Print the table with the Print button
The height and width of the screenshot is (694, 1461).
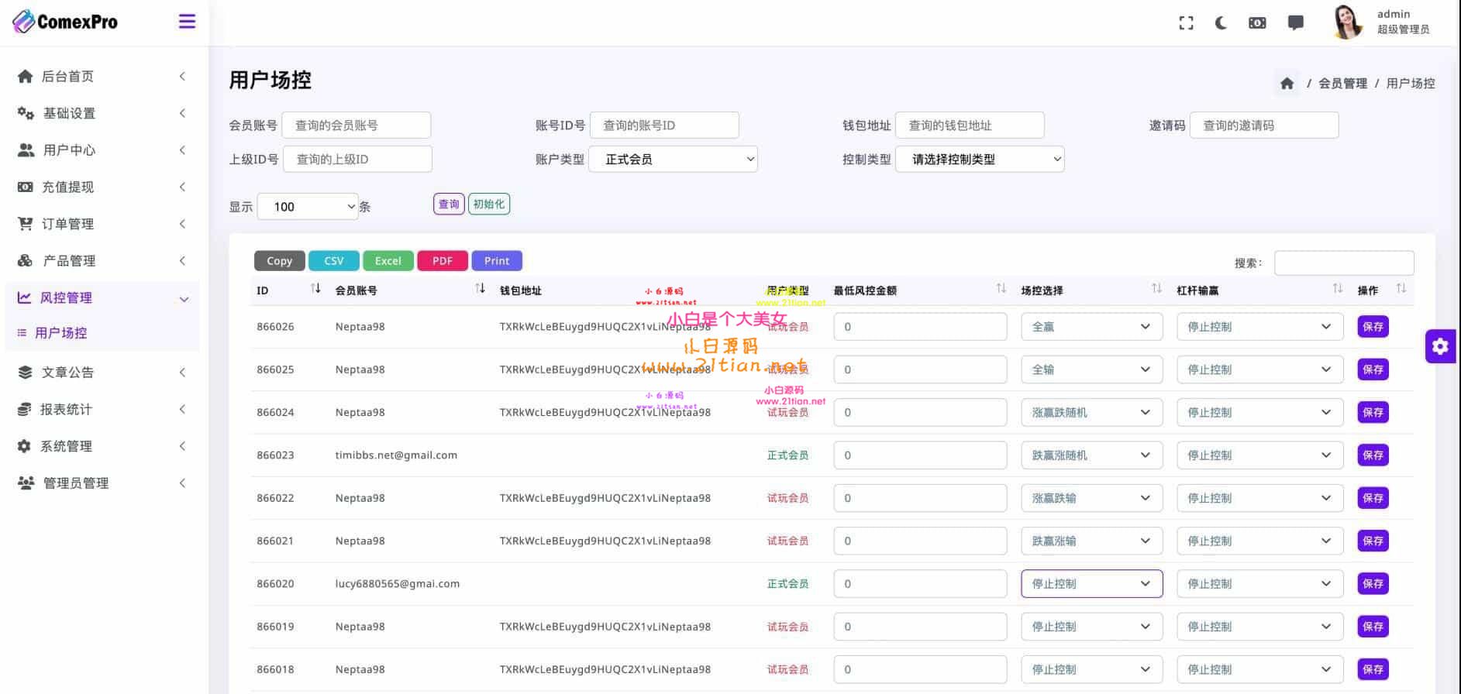coord(497,261)
